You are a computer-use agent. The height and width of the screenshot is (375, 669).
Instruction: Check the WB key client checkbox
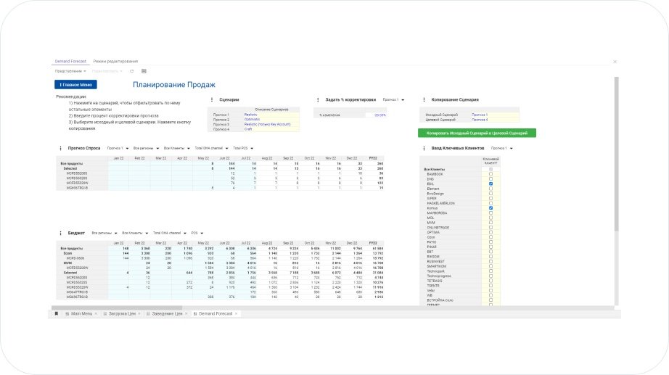[x=491, y=295]
